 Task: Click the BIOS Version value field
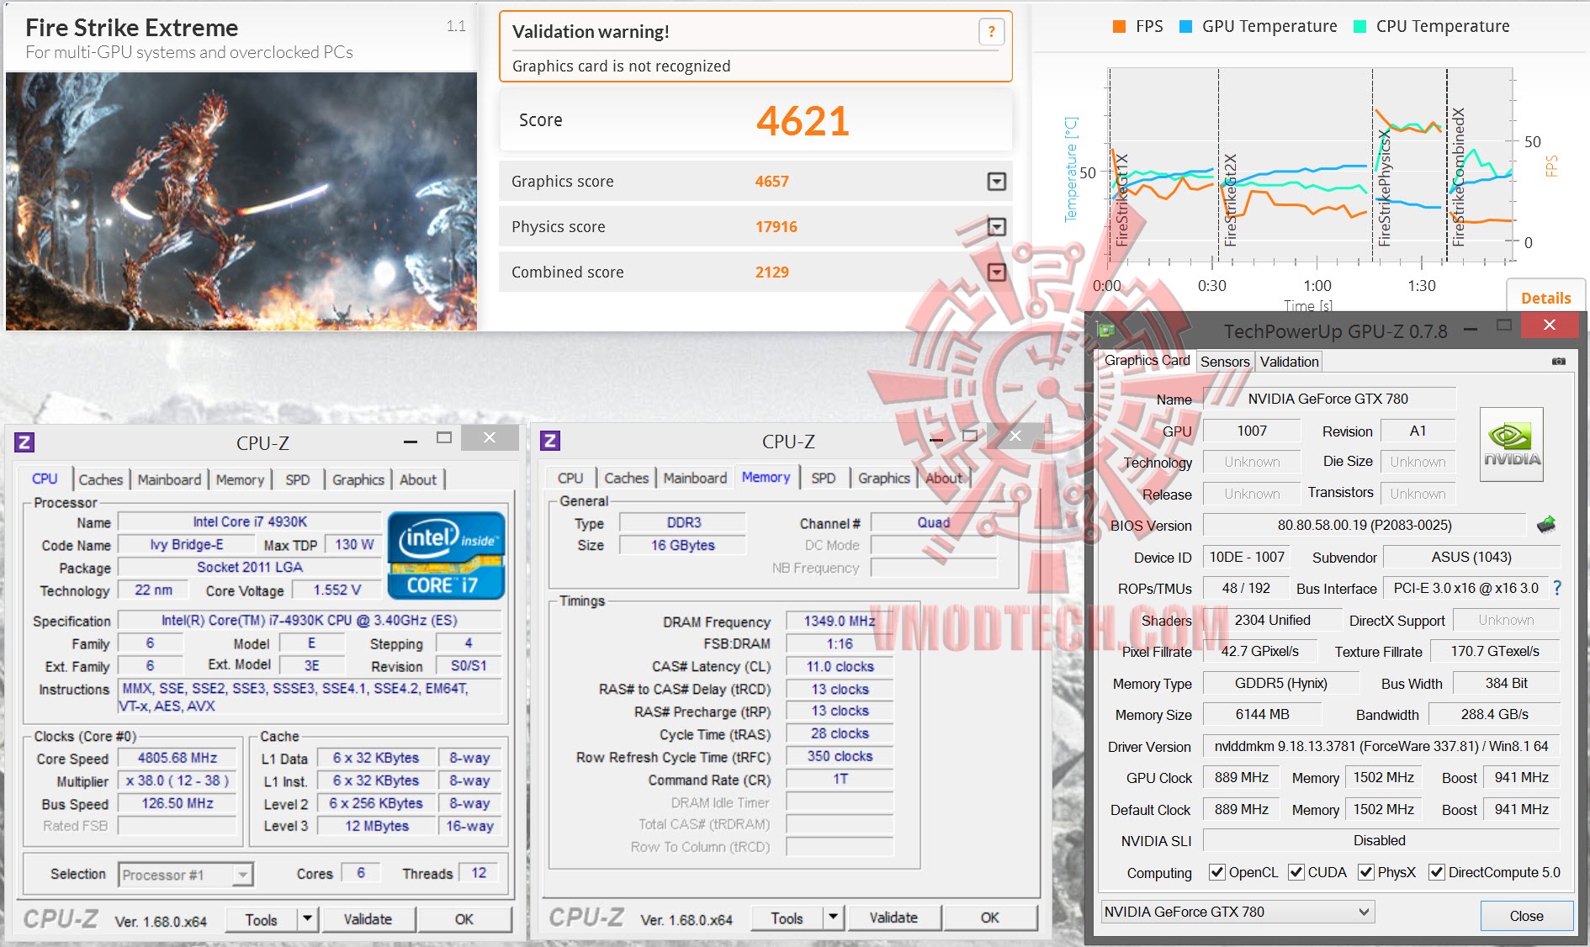point(1365,525)
